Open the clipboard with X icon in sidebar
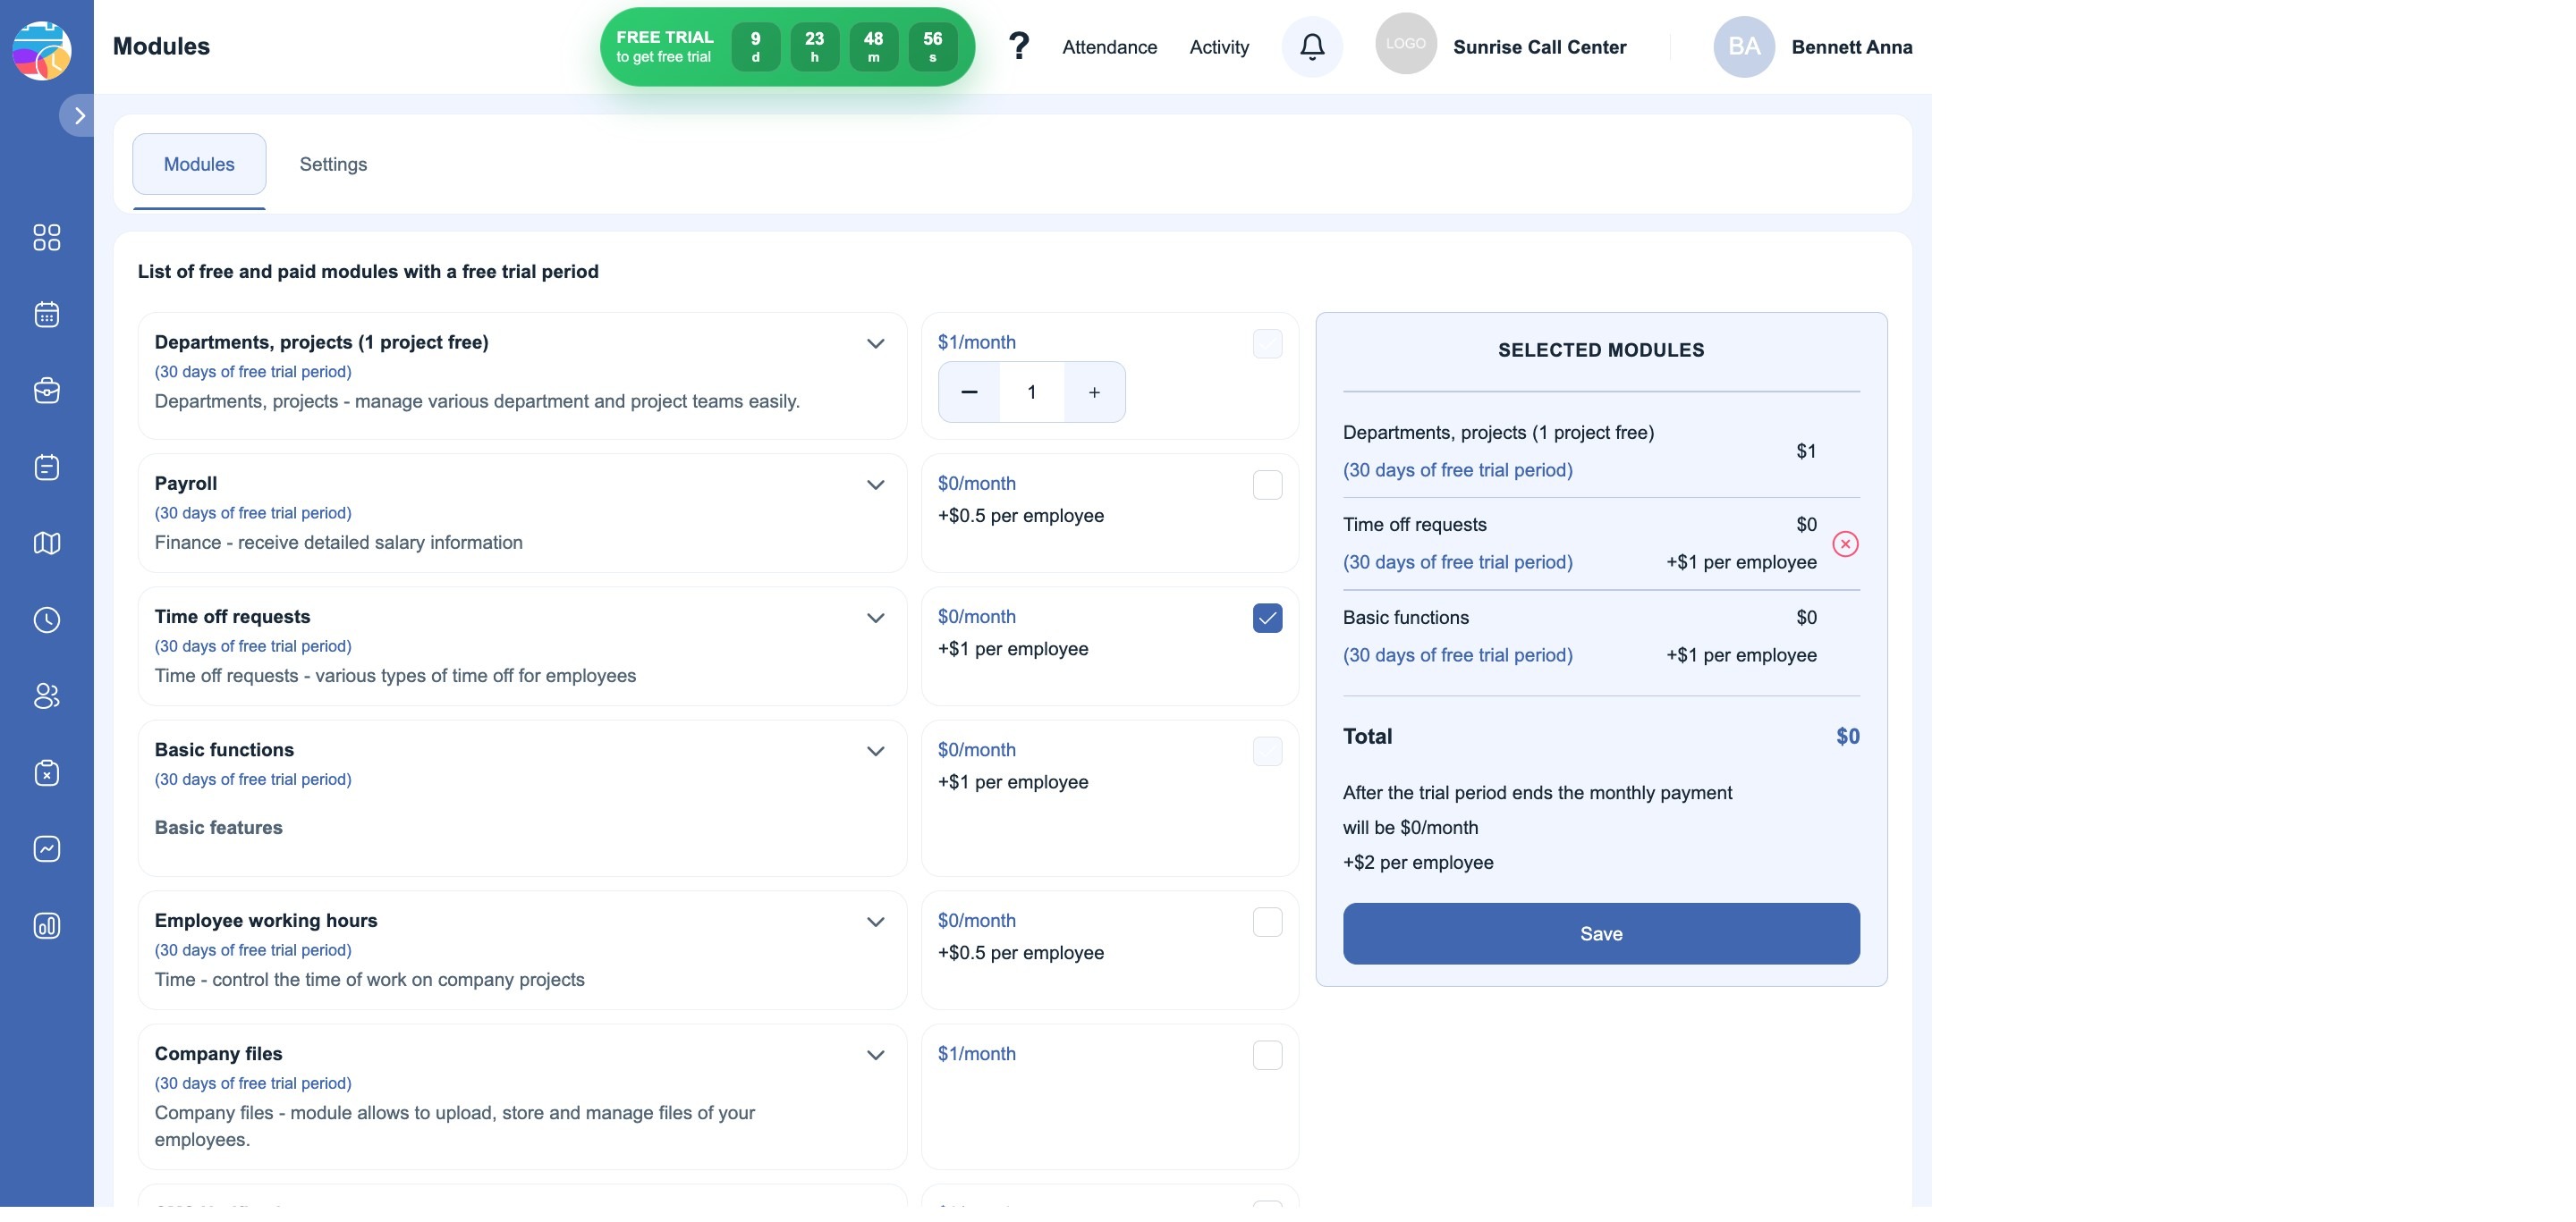The image size is (2576, 1222). point(47,774)
